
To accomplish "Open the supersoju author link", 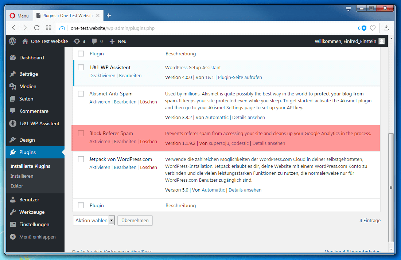I will pyautogui.click(x=219, y=143).
